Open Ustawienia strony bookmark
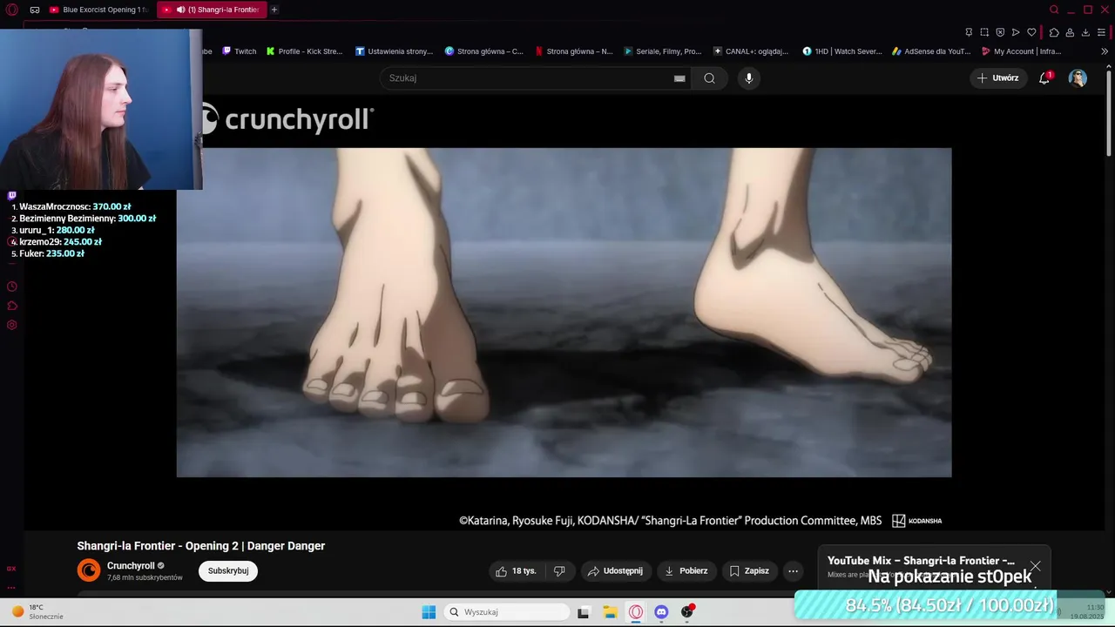 coord(395,51)
